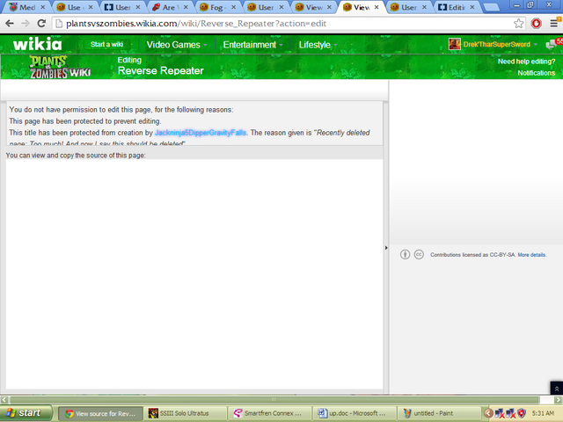Open the Lifestyle dropdown menu
The width and height of the screenshot is (563, 422).
(x=318, y=45)
